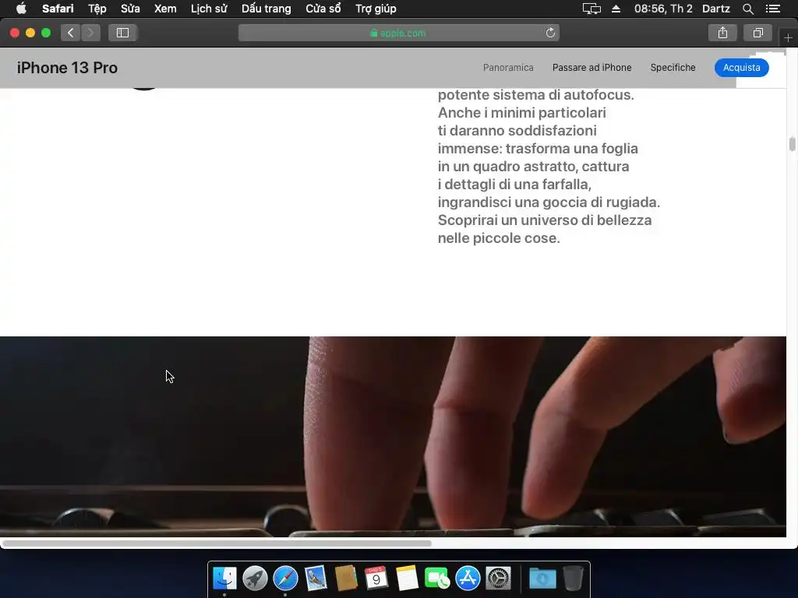The height and width of the screenshot is (598, 798).
Task: Open the Safari application menu
Action: (x=58, y=9)
